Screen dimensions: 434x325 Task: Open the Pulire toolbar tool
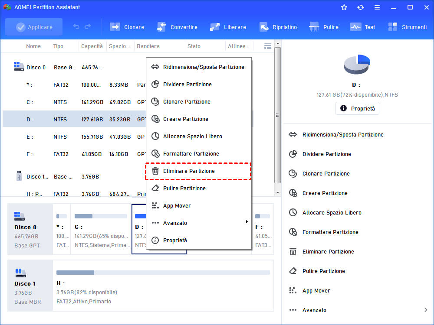pyautogui.click(x=324, y=27)
